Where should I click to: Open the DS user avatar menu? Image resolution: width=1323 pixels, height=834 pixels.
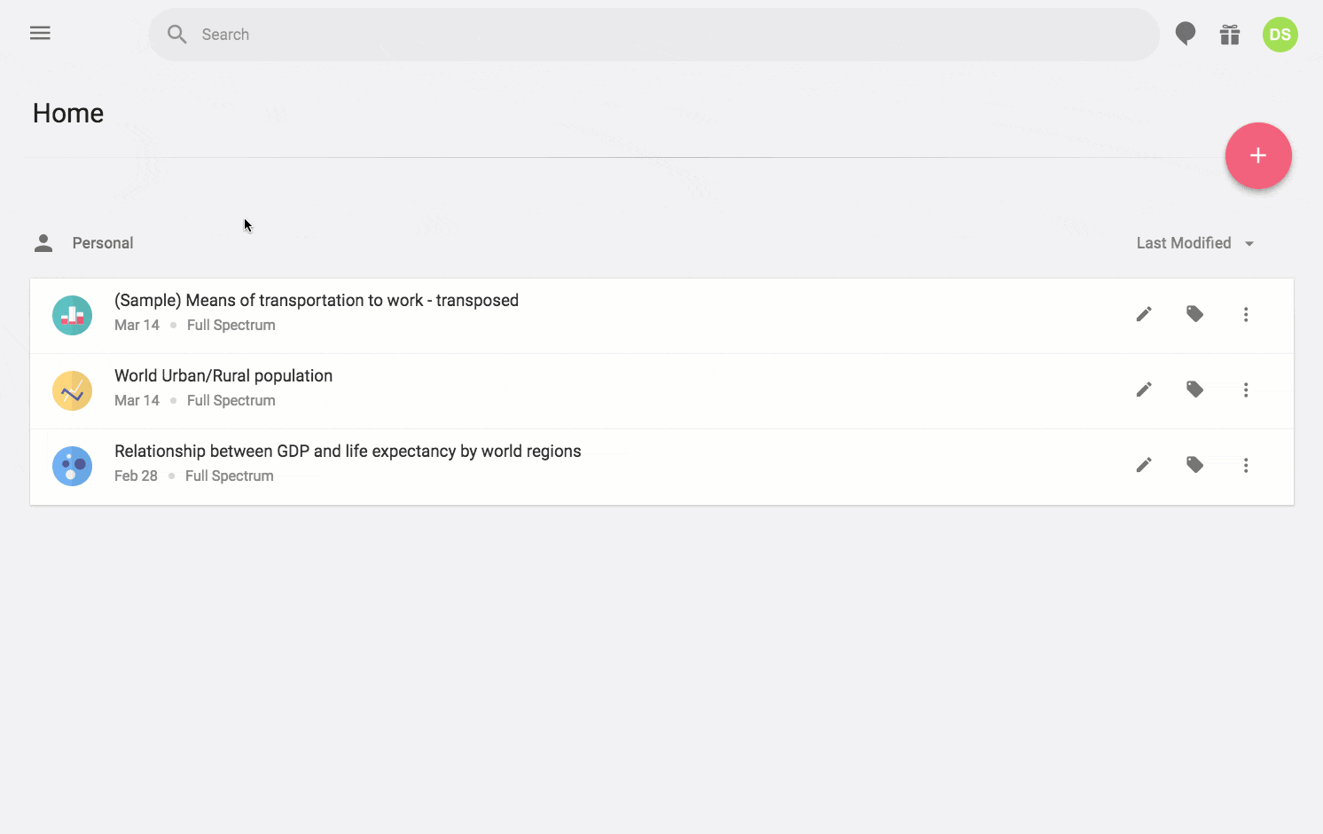point(1280,35)
